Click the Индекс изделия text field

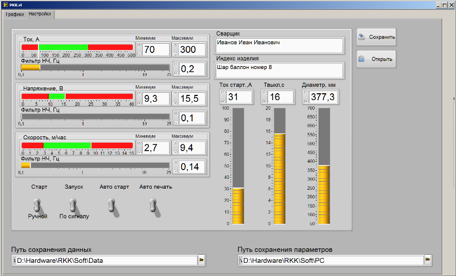click(x=279, y=70)
